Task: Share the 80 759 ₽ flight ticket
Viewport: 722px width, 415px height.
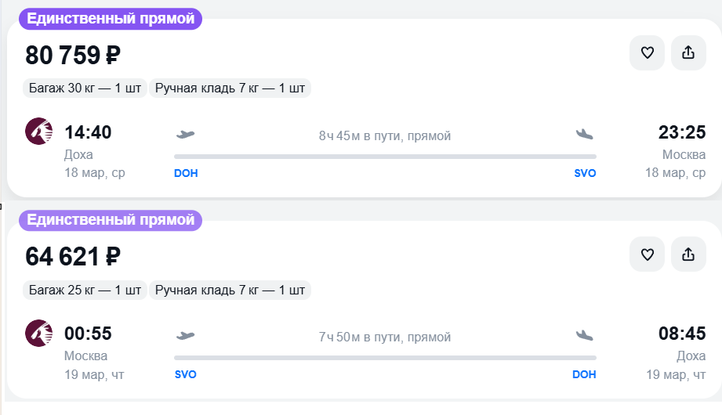Action: coord(688,53)
